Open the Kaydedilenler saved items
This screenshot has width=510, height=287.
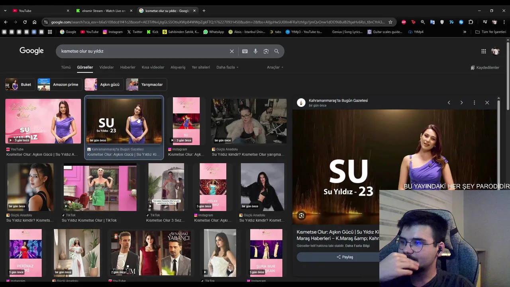485,68
